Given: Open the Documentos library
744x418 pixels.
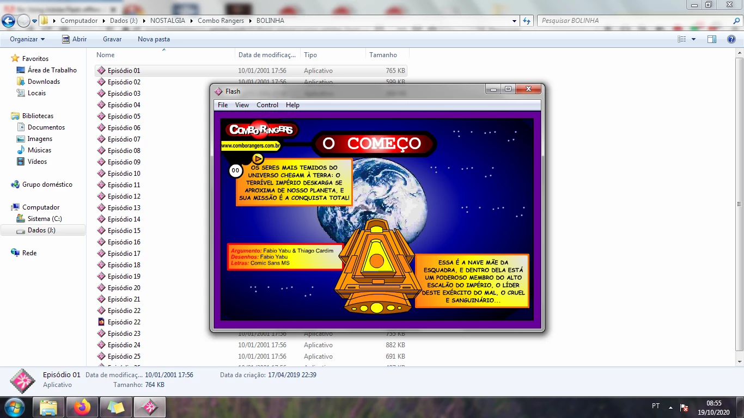Looking at the screenshot, I should tap(46, 127).
